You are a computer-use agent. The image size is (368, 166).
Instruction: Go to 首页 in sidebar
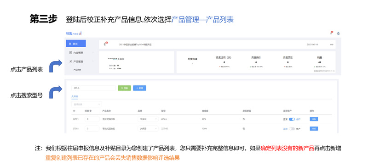tap(75, 44)
